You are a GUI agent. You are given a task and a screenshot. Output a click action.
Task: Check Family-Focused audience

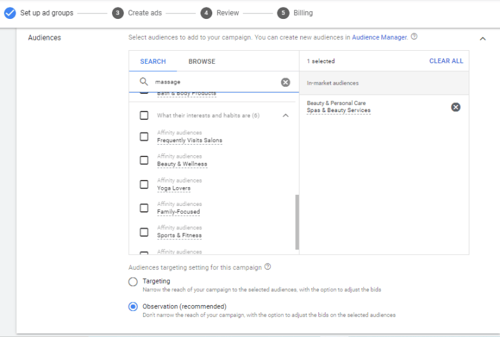tap(144, 208)
